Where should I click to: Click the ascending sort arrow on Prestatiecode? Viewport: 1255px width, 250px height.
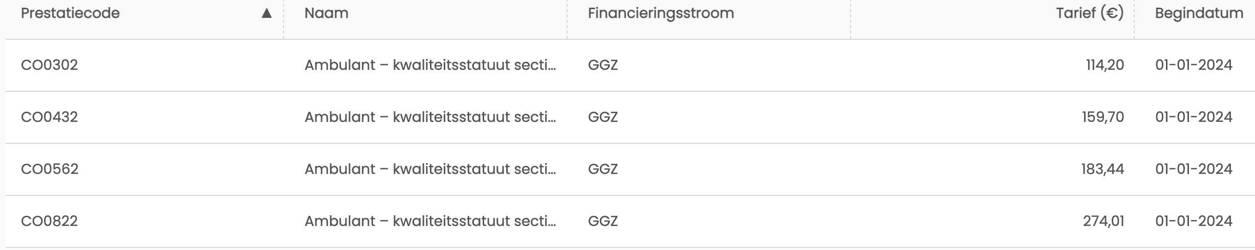(266, 13)
